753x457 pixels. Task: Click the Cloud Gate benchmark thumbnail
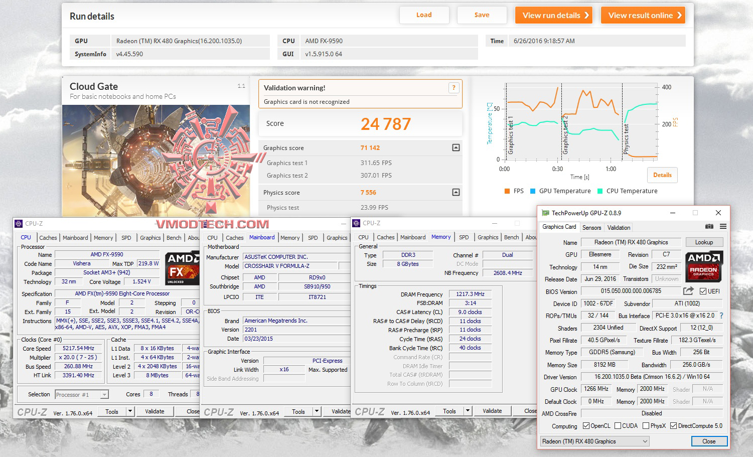point(156,161)
